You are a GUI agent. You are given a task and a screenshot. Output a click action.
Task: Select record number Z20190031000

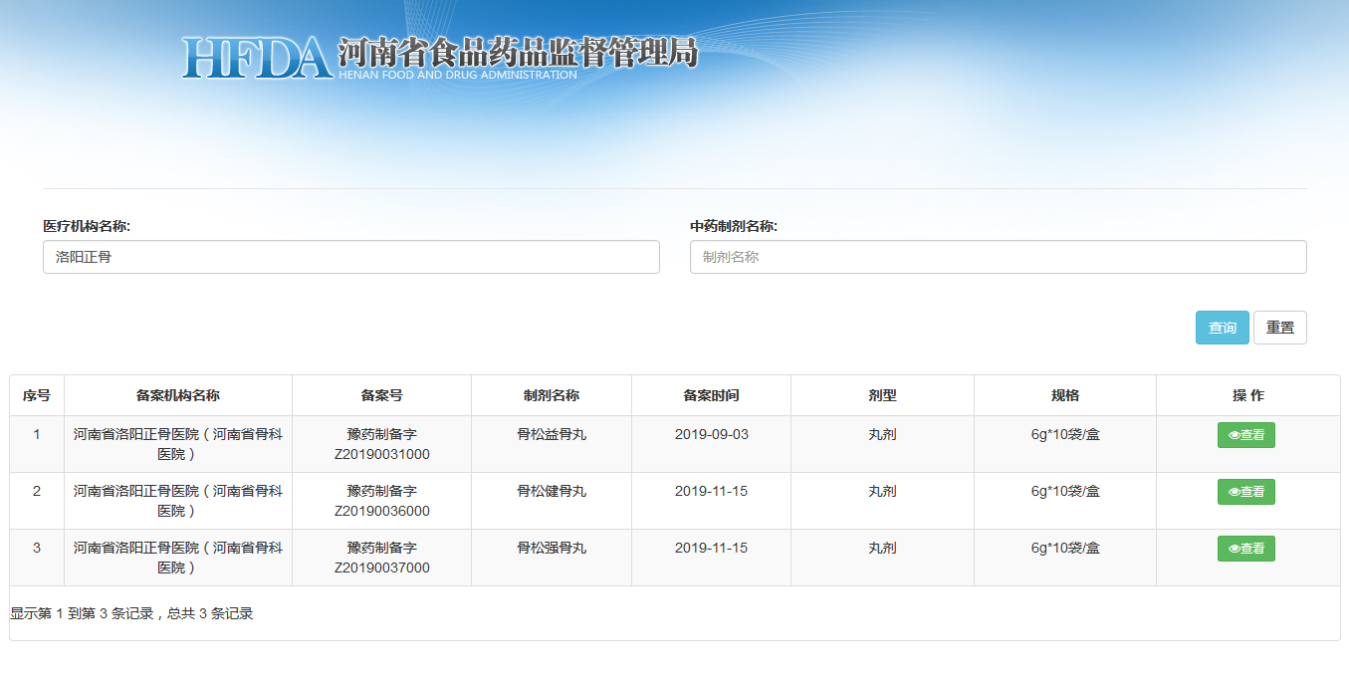(x=382, y=454)
